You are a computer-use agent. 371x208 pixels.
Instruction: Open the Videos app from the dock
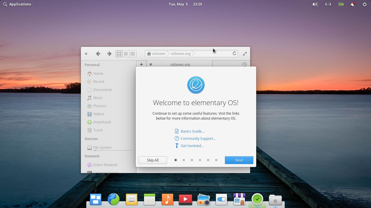click(x=185, y=199)
